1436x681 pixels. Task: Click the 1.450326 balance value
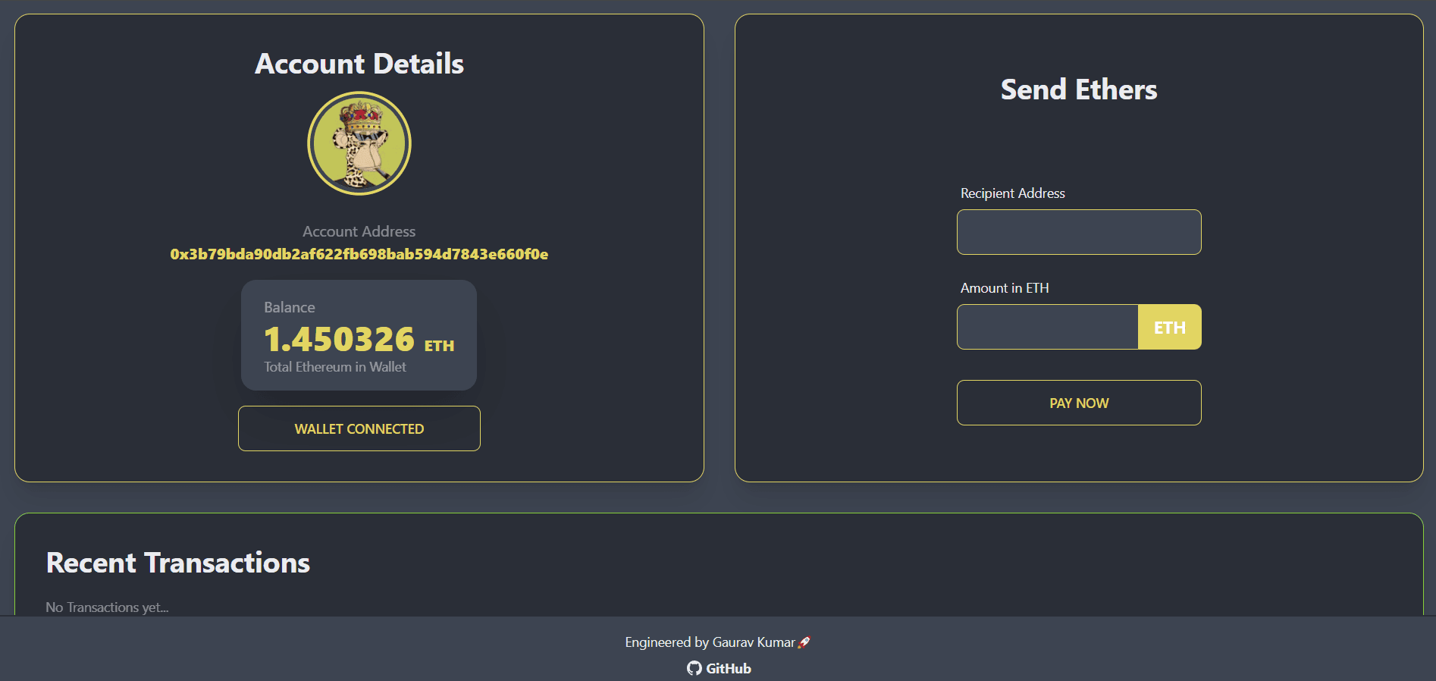coord(339,339)
